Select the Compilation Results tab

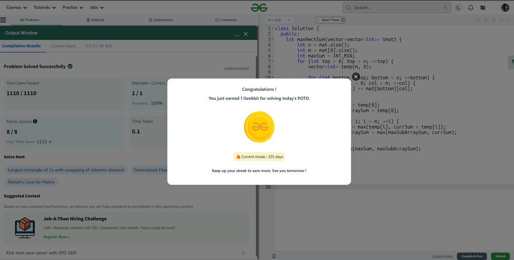point(21,46)
